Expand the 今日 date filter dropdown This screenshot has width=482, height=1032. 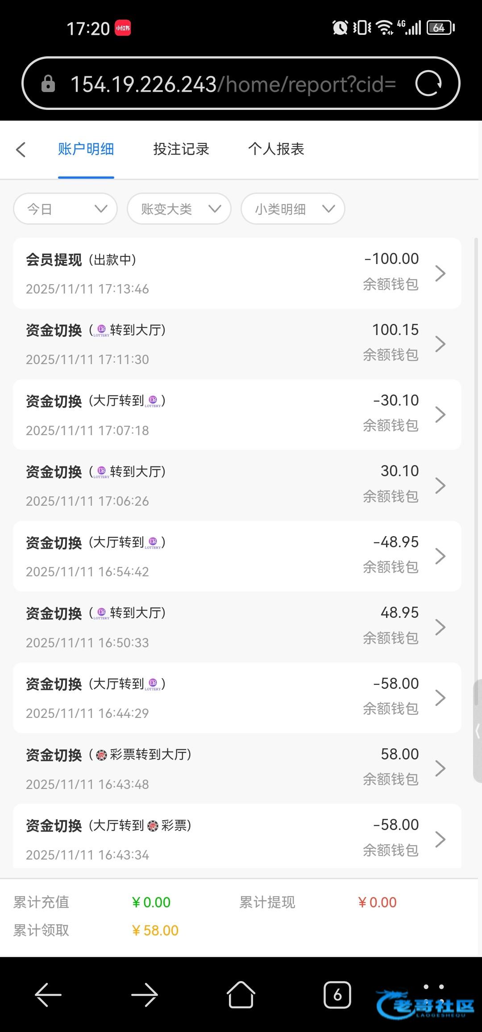pyautogui.click(x=66, y=209)
